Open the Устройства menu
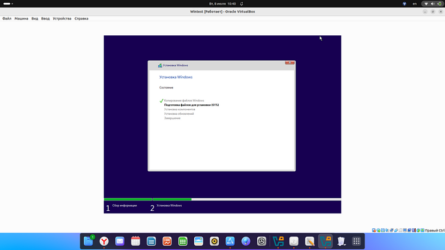 (62, 18)
